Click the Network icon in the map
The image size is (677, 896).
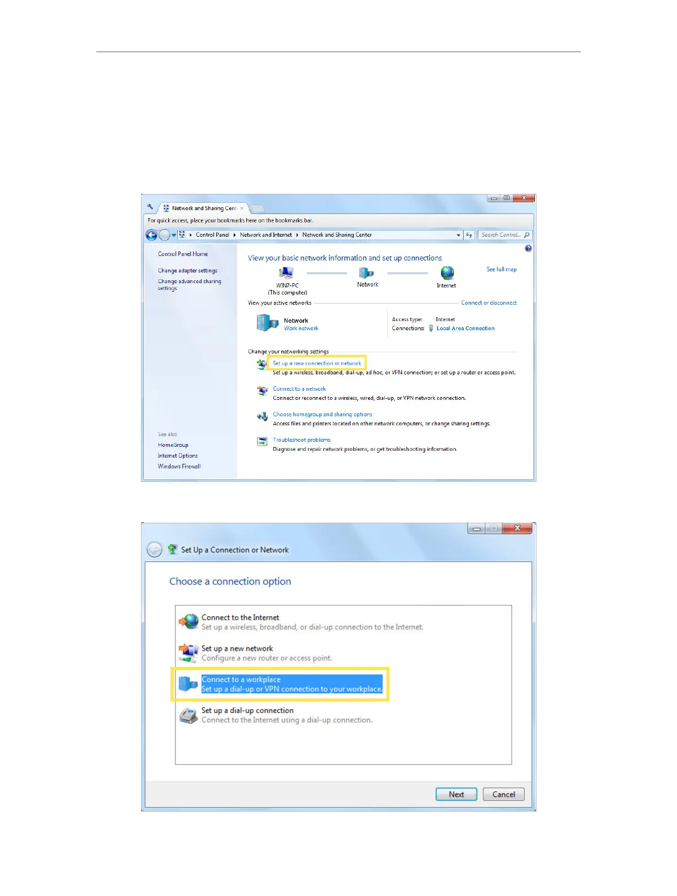coord(367,273)
